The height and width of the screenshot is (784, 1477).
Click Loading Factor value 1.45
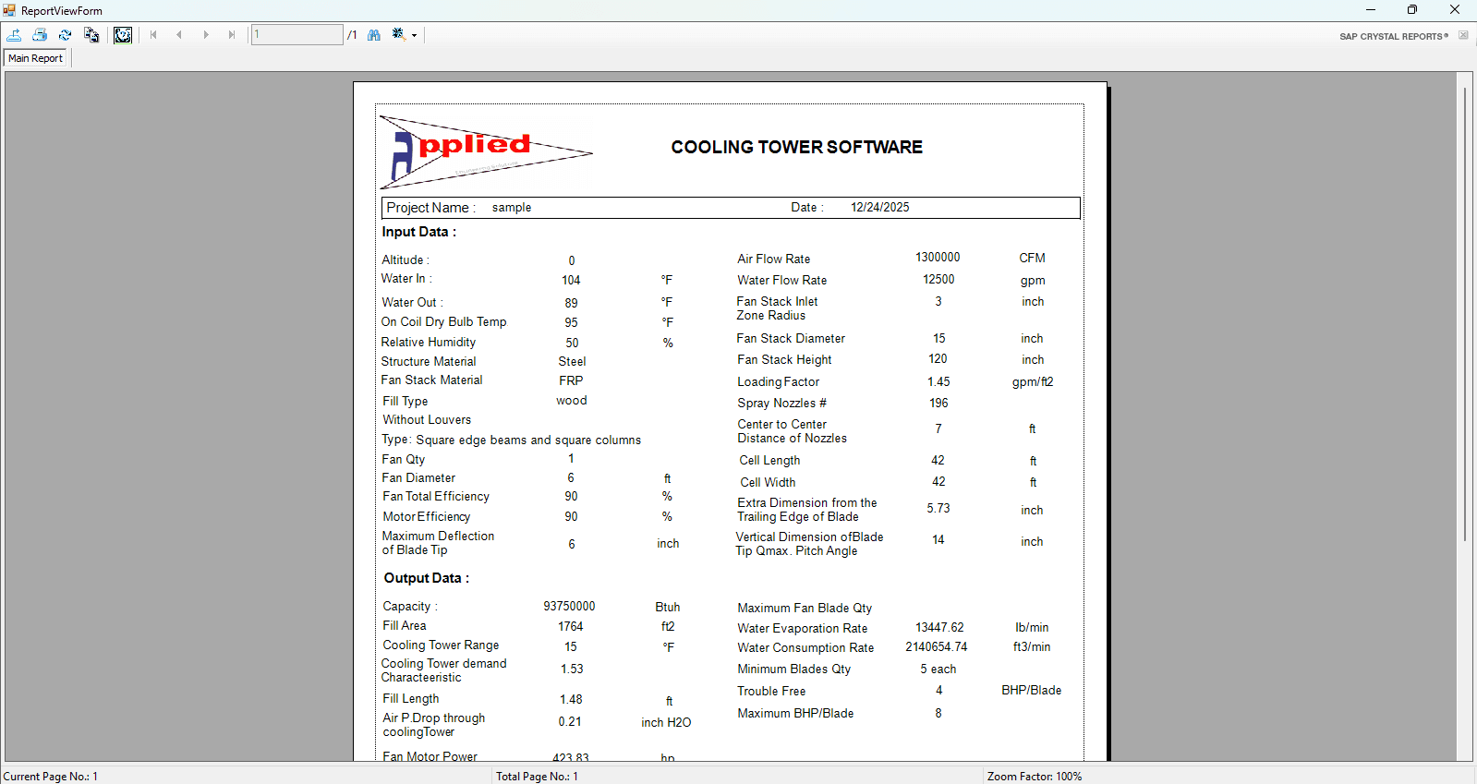point(938,382)
